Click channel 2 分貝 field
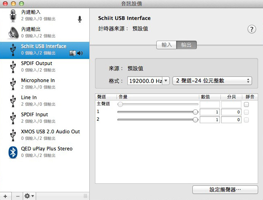This screenshot has height=200, width=263. (231, 120)
